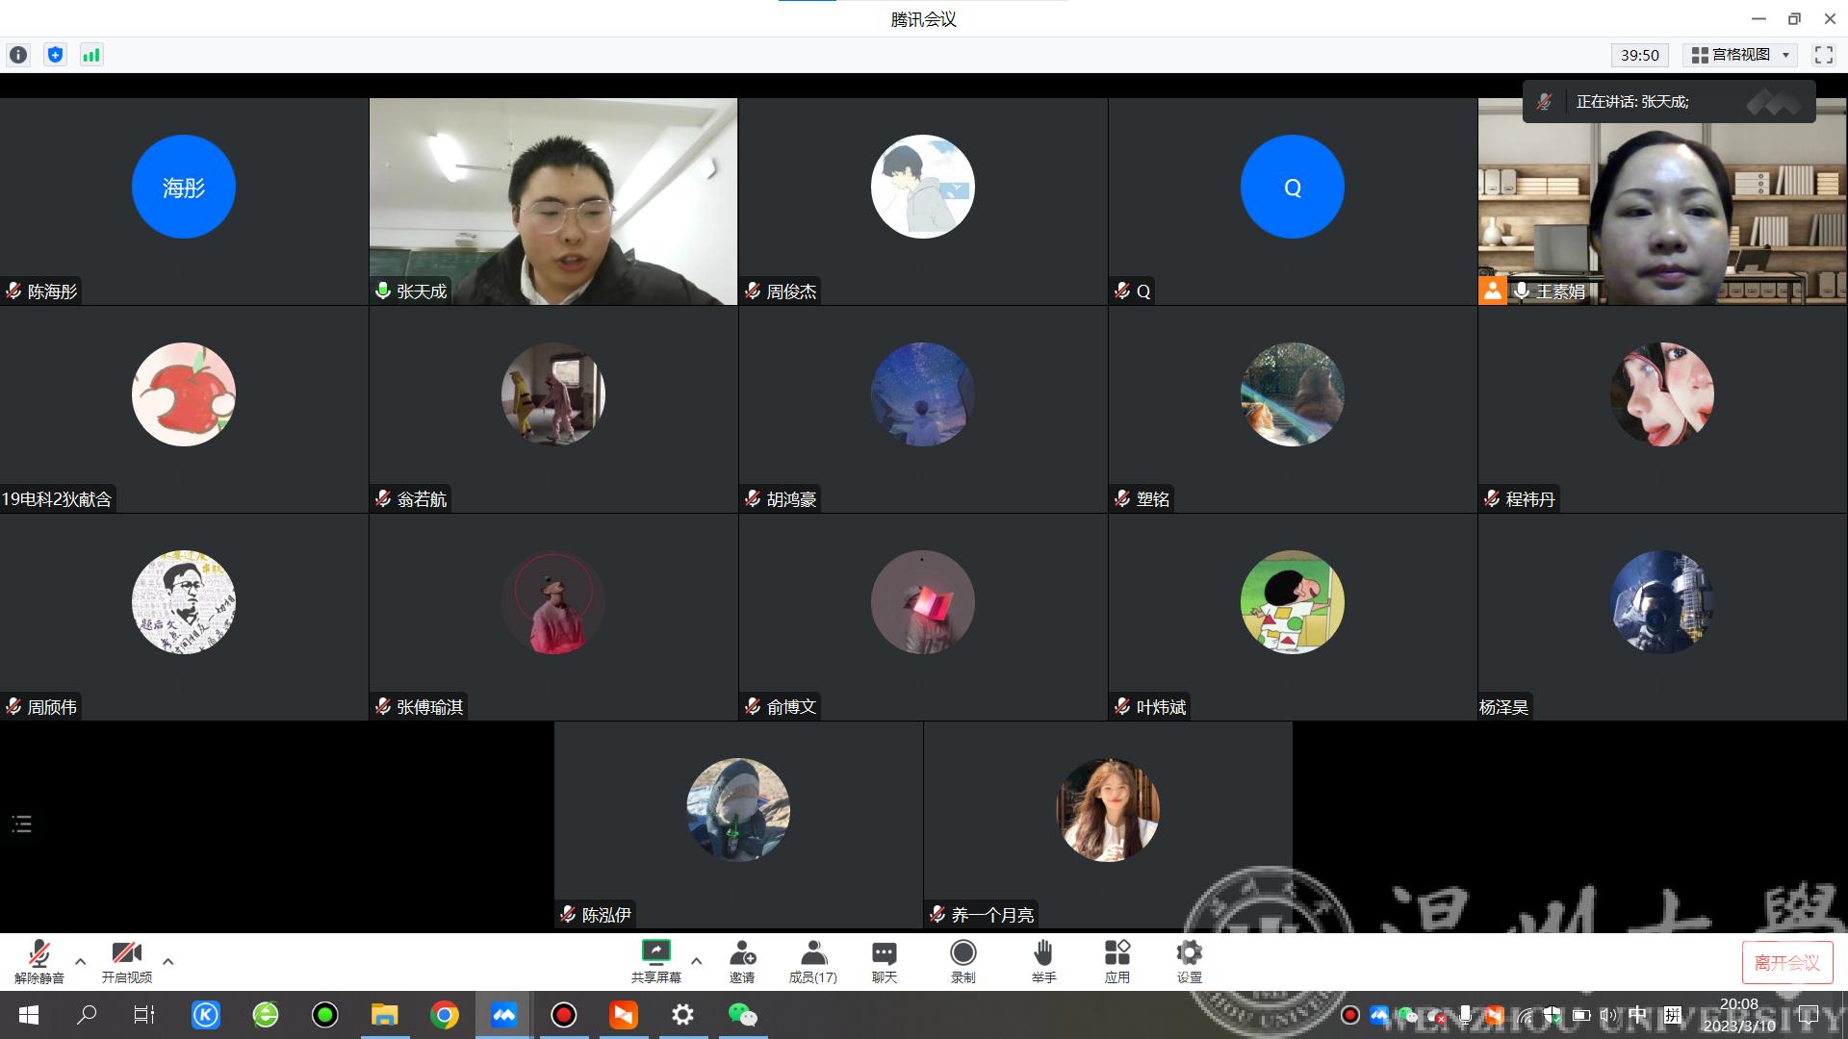This screenshot has height=1039, width=1848.
Task: Expand audio options arrow beside mute
Action: [x=81, y=961]
